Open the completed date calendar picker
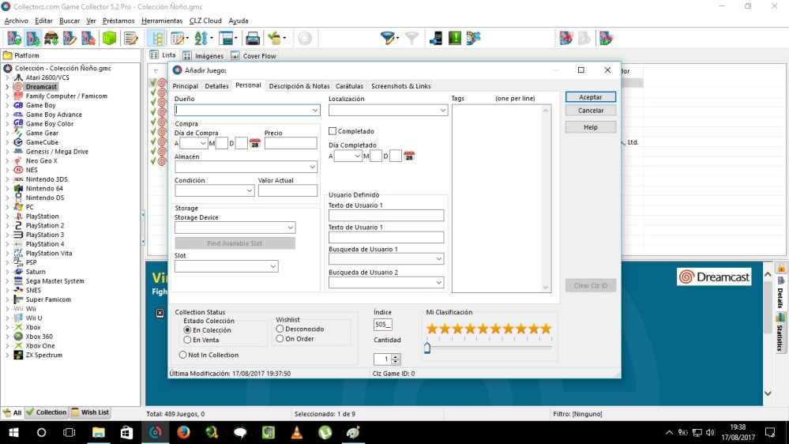The height and width of the screenshot is (444, 789). 409,156
